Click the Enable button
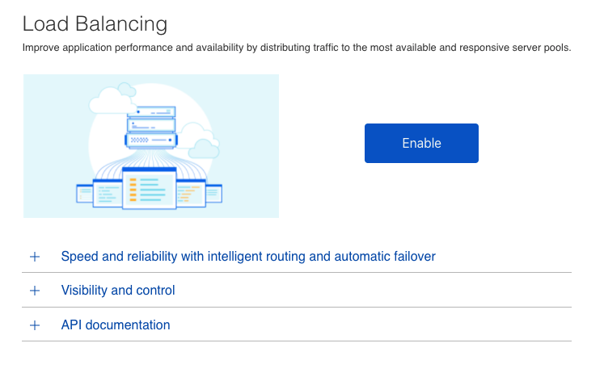Screen dimensions: 604x381 (x=421, y=143)
